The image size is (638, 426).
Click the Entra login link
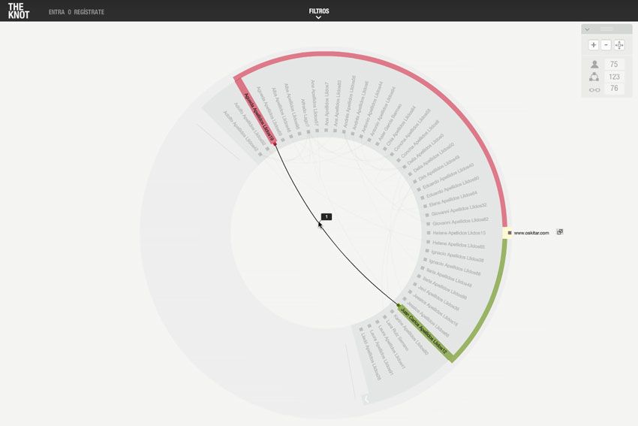click(56, 12)
